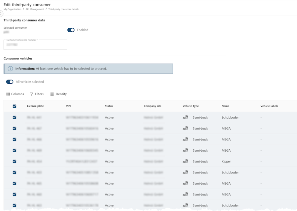Turn off the All vehicles selected switch
This screenshot has height=211, width=297.
[10, 82]
